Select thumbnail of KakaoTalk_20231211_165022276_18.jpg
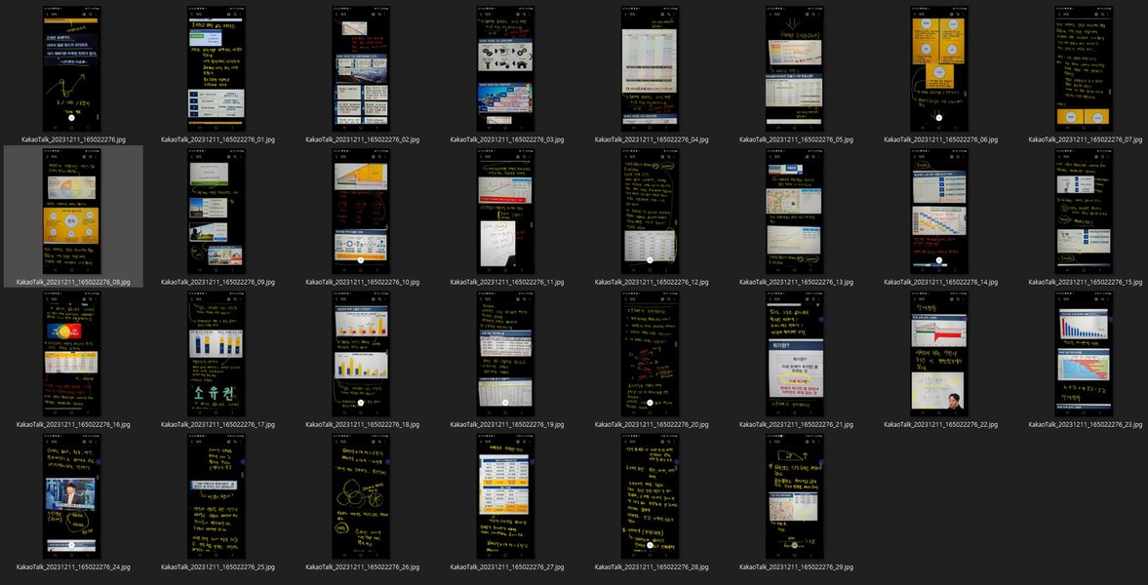Screen dimensions: 1148x585 361,354
